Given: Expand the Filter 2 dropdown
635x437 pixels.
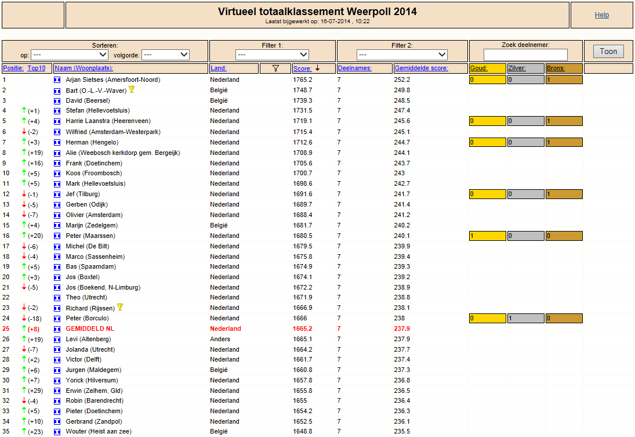Looking at the screenshot, I should pyautogui.click(x=402, y=55).
